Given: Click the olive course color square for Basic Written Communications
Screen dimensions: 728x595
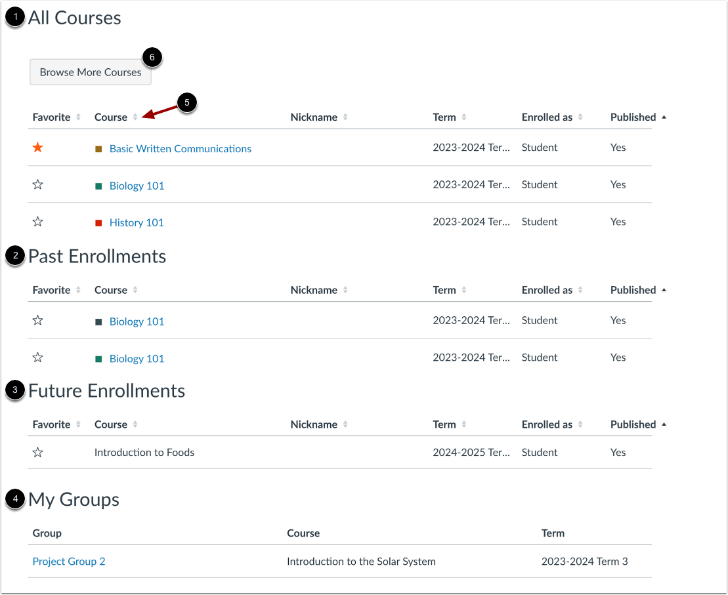Looking at the screenshot, I should pyautogui.click(x=98, y=148).
